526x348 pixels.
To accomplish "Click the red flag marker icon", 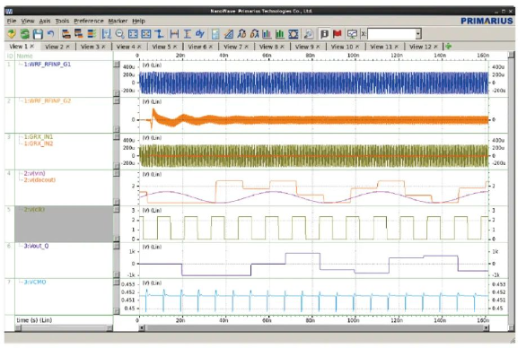I will 338,33.
